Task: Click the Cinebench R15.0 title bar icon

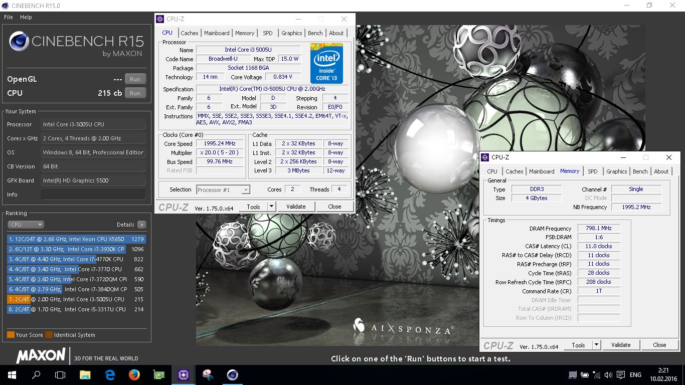Action: [x=5, y=5]
